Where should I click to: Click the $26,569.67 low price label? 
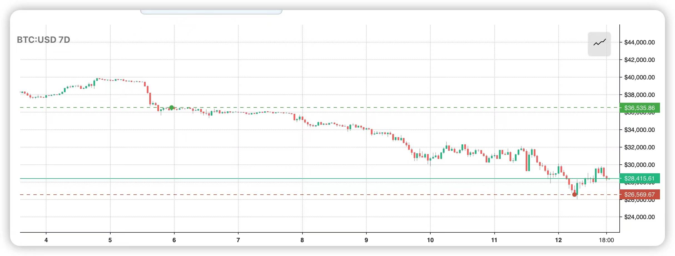(639, 194)
